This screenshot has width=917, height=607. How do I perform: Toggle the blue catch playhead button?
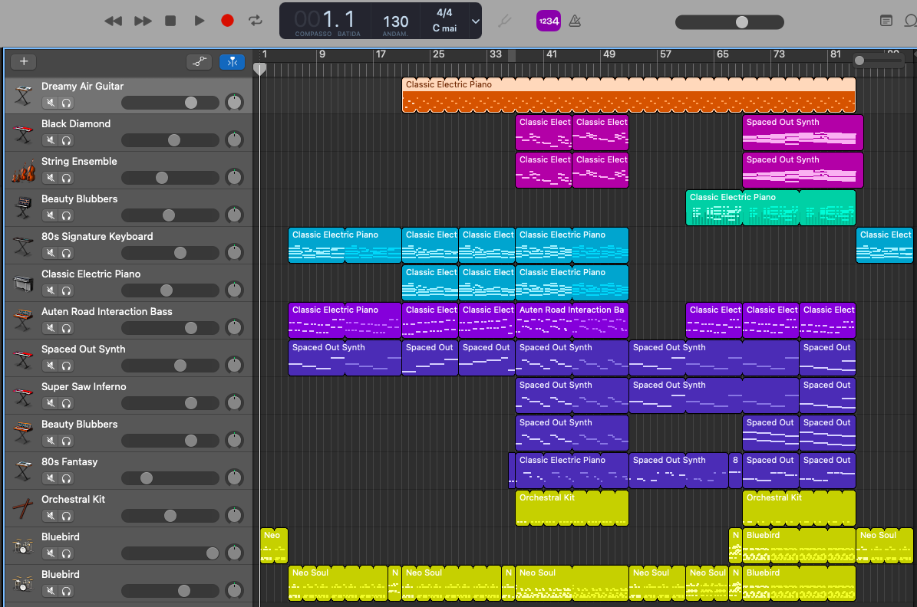233,61
